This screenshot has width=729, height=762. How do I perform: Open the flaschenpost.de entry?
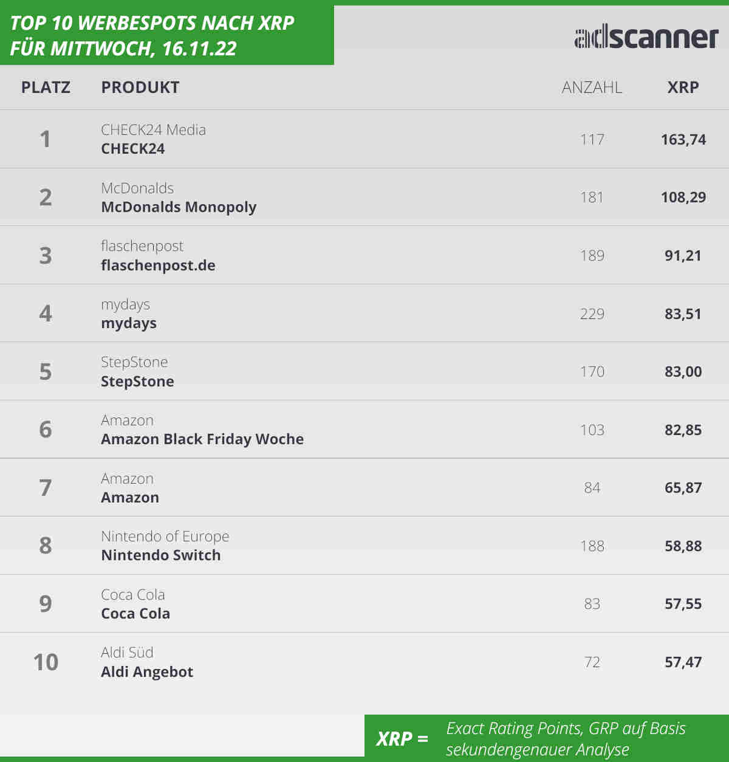pos(158,266)
